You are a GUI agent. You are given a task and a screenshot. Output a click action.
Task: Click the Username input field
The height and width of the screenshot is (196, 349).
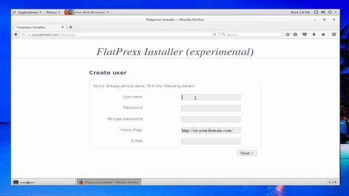[x=211, y=97]
